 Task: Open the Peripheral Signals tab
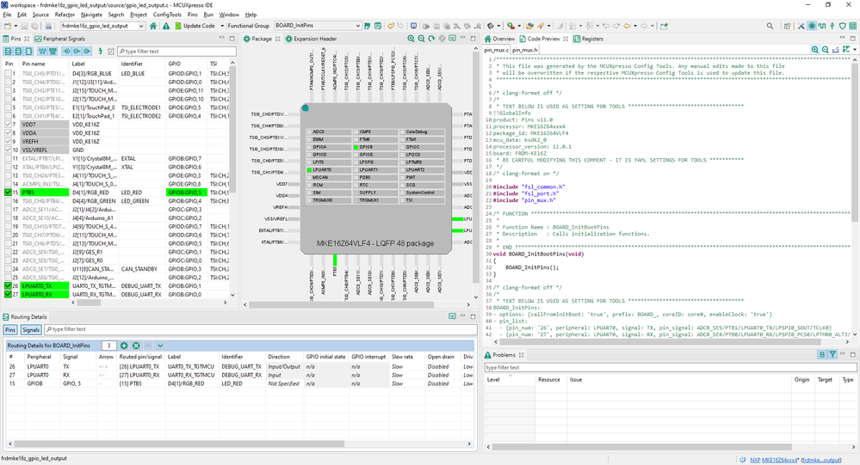coord(59,39)
